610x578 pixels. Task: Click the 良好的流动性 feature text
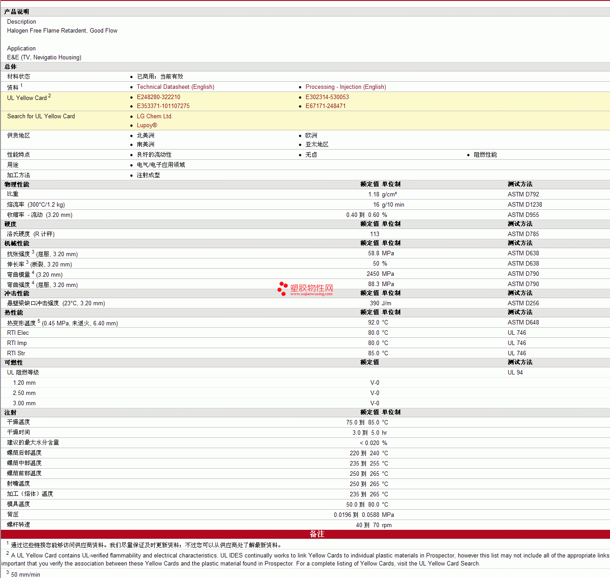tap(154, 155)
